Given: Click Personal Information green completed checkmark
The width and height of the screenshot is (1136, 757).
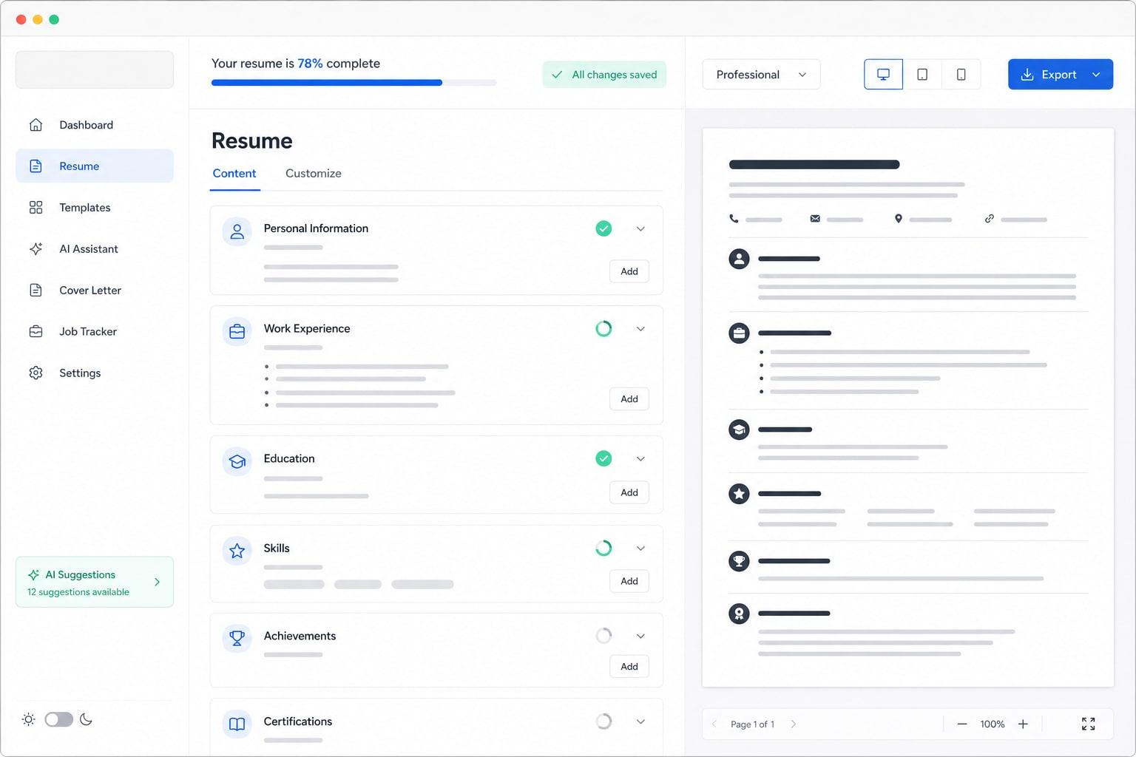Looking at the screenshot, I should [603, 229].
